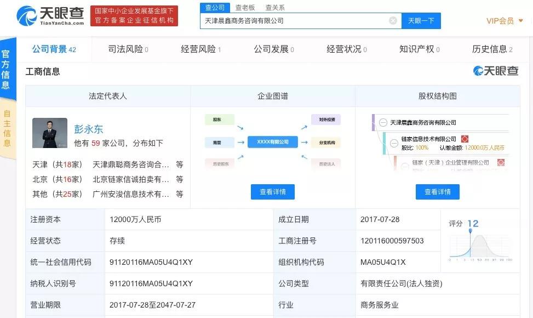This screenshot has height=318, width=533.
Task: Open 广州安浚信息技术 company link
Action: click(130, 194)
